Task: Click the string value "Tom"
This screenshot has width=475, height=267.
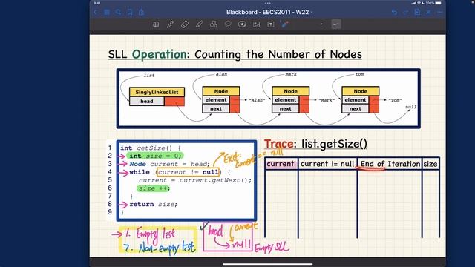Action: point(395,100)
